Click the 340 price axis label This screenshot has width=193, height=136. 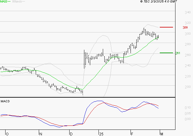pos(187,12)
